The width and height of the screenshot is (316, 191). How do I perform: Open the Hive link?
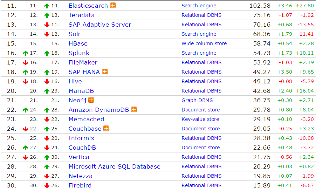click(75, 82)
